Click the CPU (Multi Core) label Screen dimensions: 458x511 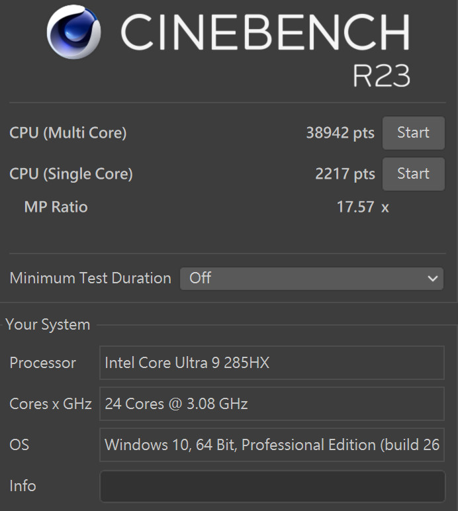(68, 133)
